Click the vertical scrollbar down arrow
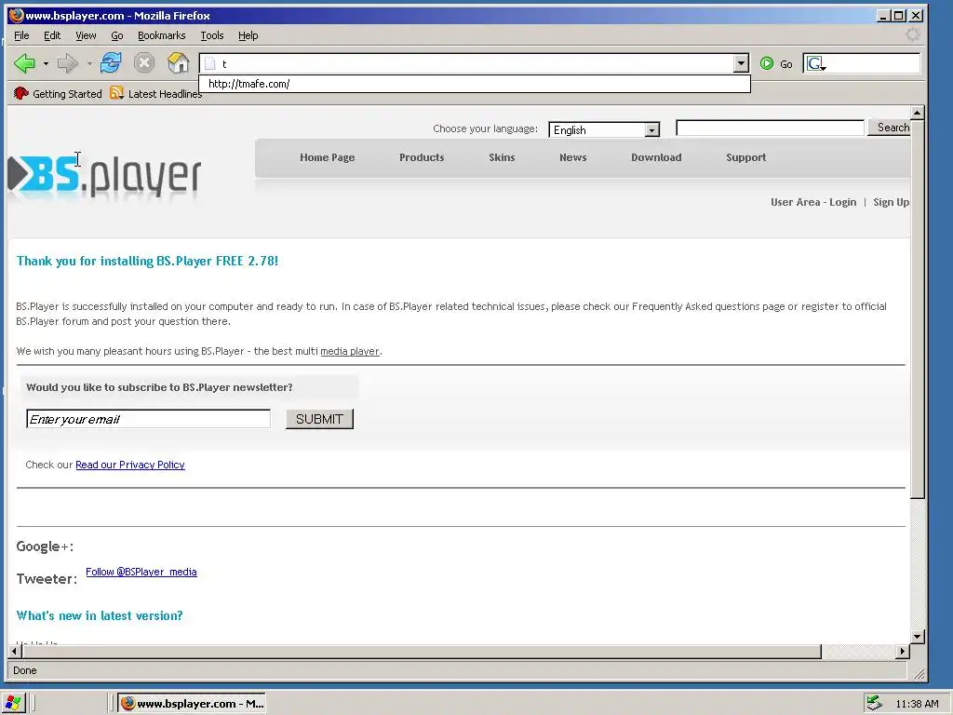Image resolution: width=953 pixels, height=715 pixels. pos(917,637)
